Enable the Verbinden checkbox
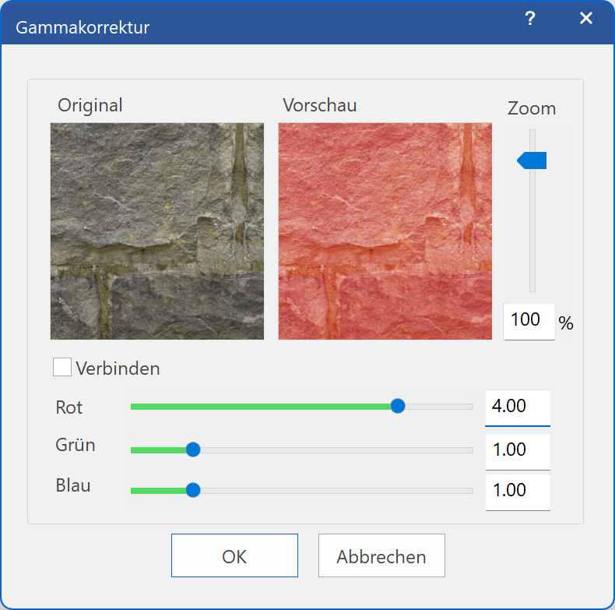This screenshot has height=610, width=615. 62,367
